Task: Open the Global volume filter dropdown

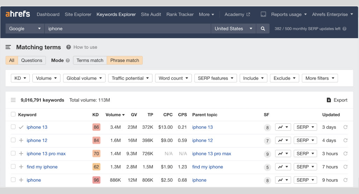Action: pos(84,78)
